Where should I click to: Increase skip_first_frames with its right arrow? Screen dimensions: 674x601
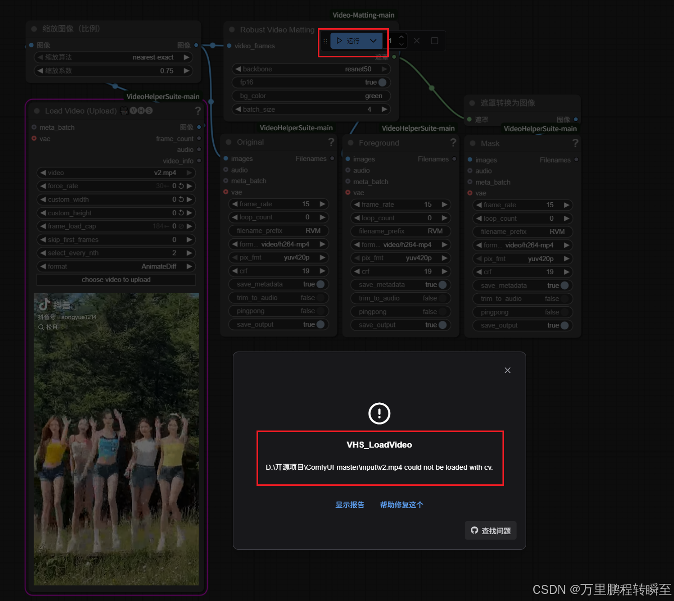click(x=189, y=240)
